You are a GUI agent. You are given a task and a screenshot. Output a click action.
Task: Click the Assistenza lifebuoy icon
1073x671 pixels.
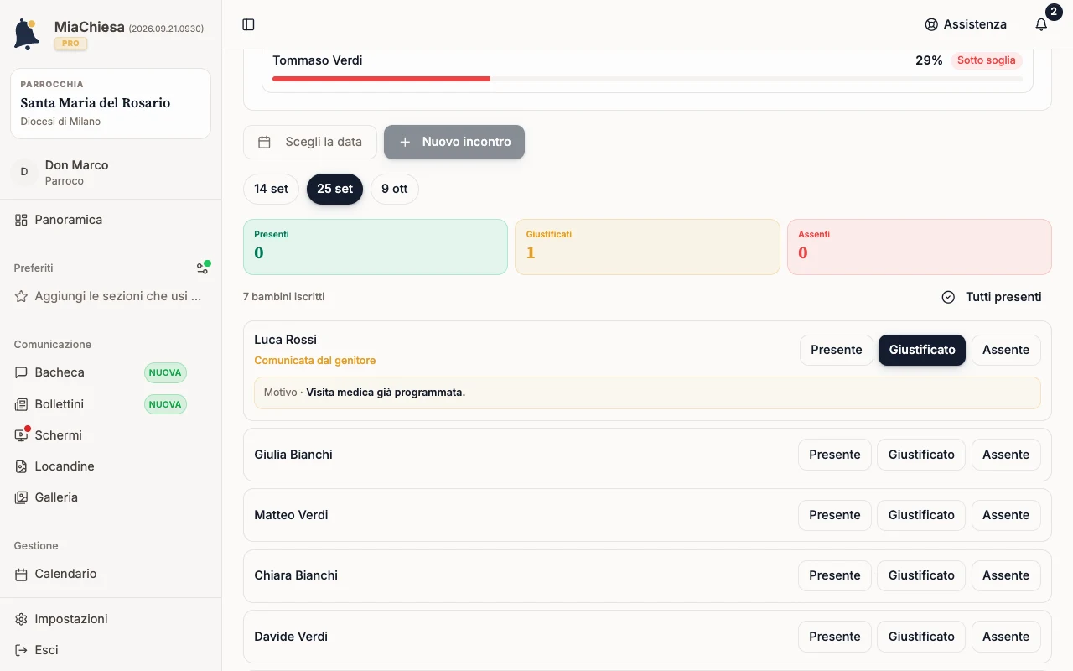pyautogui.click(x=931, y=24)
